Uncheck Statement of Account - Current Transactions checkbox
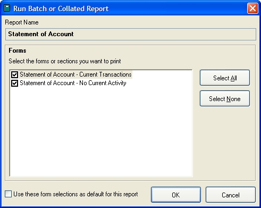261x208 pixels. tap(14, 74)
